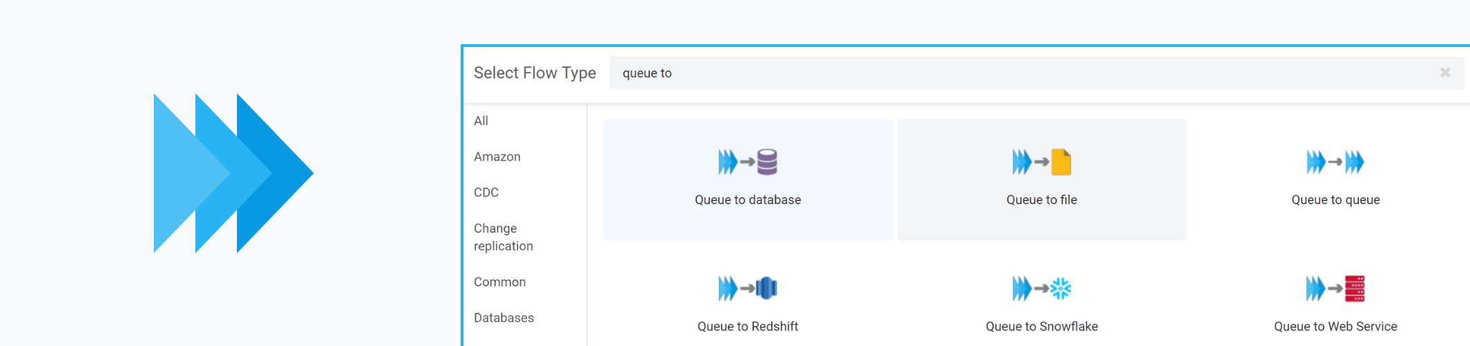Click the 'Queue to queue' label
1470x346 pixels.
(x=1335, y=200)
